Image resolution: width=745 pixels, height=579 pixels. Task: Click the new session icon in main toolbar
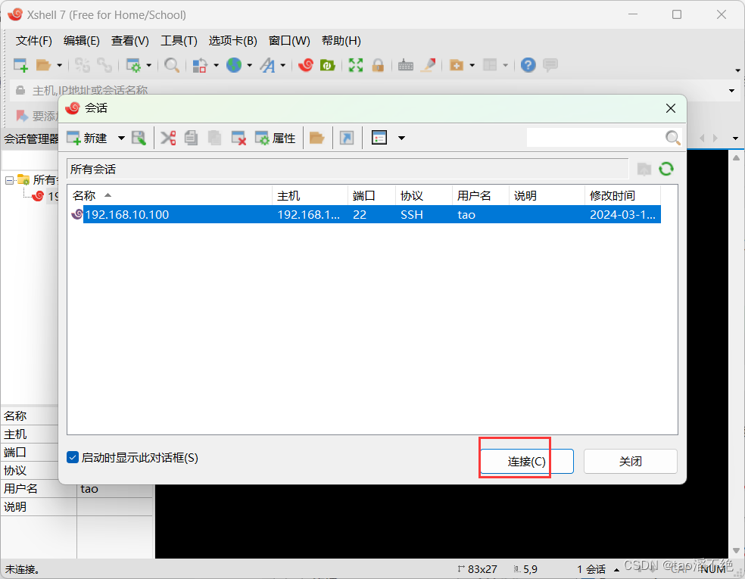point(20,65)
